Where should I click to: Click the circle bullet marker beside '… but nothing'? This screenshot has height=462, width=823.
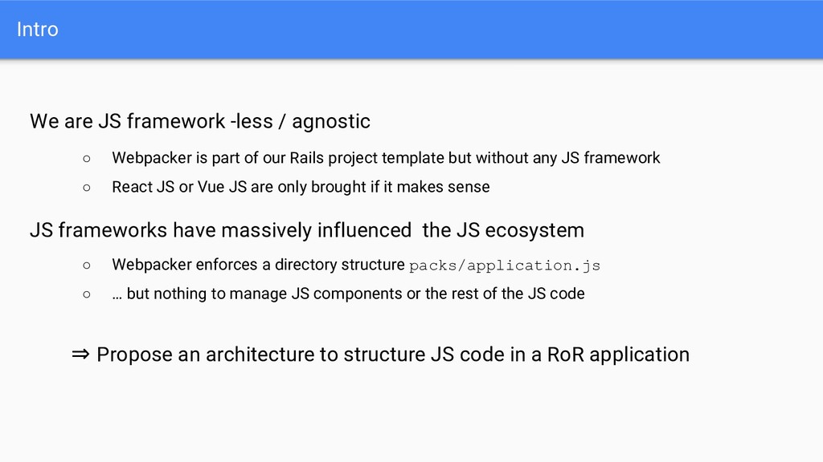coord(87,294)
